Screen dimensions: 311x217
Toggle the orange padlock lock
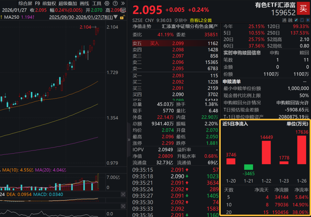pyautogui.click(x=122, y=17)
